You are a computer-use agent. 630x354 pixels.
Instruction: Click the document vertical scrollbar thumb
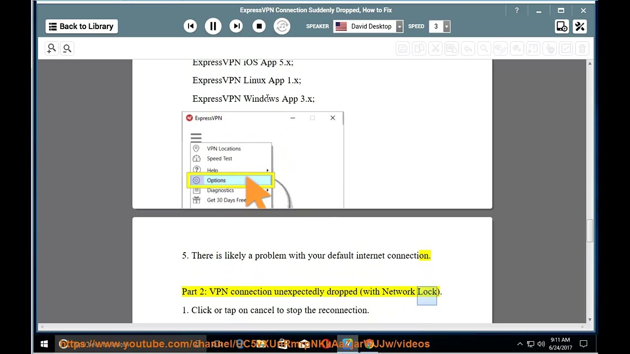click(x=590, y=231)
